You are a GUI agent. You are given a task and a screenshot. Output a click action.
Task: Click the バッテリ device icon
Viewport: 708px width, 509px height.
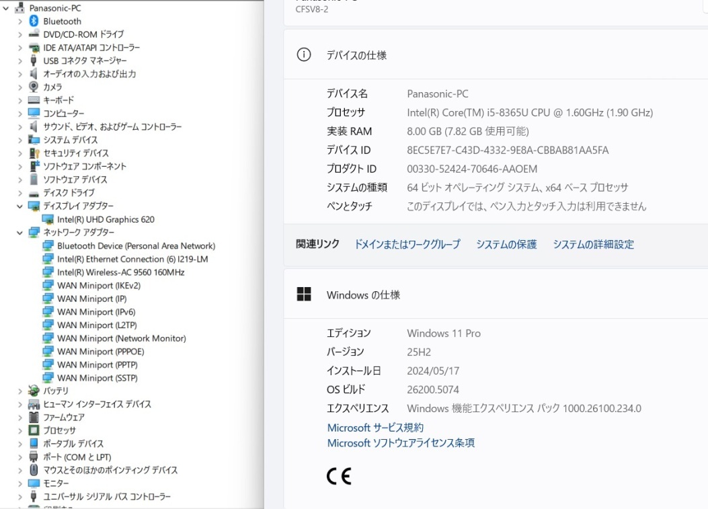34,391
